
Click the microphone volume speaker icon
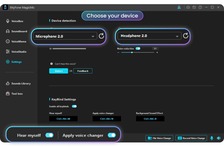click(x=50, y=49)
